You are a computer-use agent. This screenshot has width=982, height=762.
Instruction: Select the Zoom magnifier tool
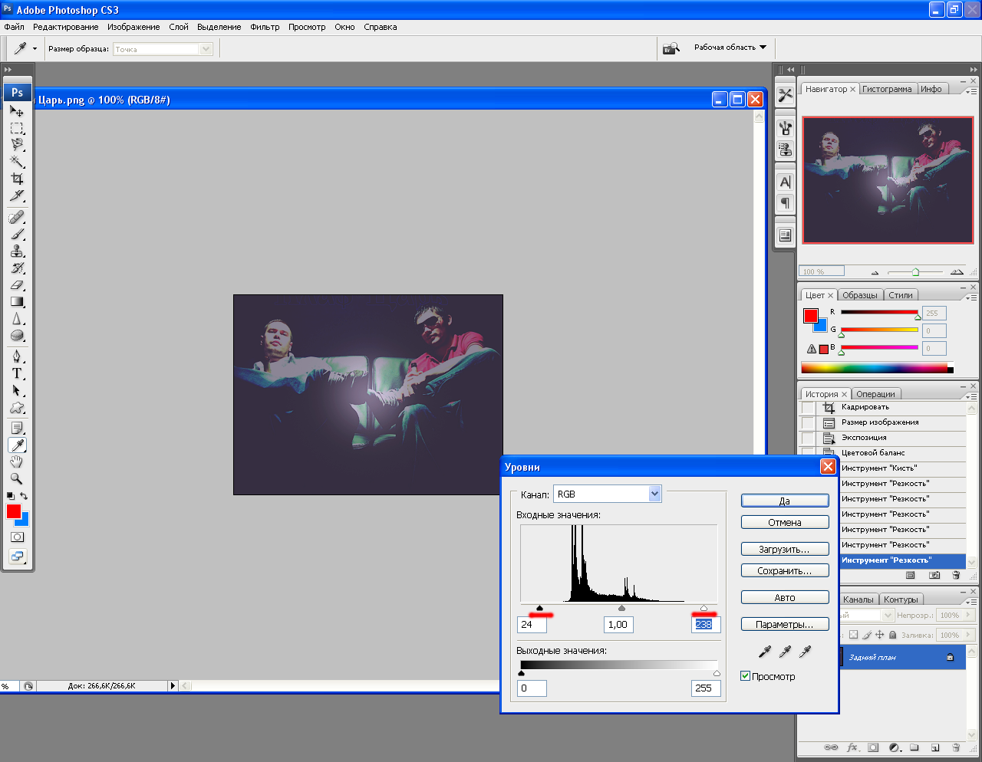(x=17, y=478)
